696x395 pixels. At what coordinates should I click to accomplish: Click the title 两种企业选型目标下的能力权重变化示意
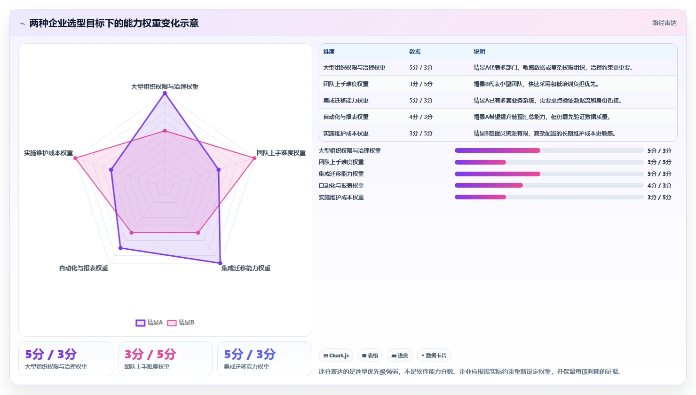114,23
